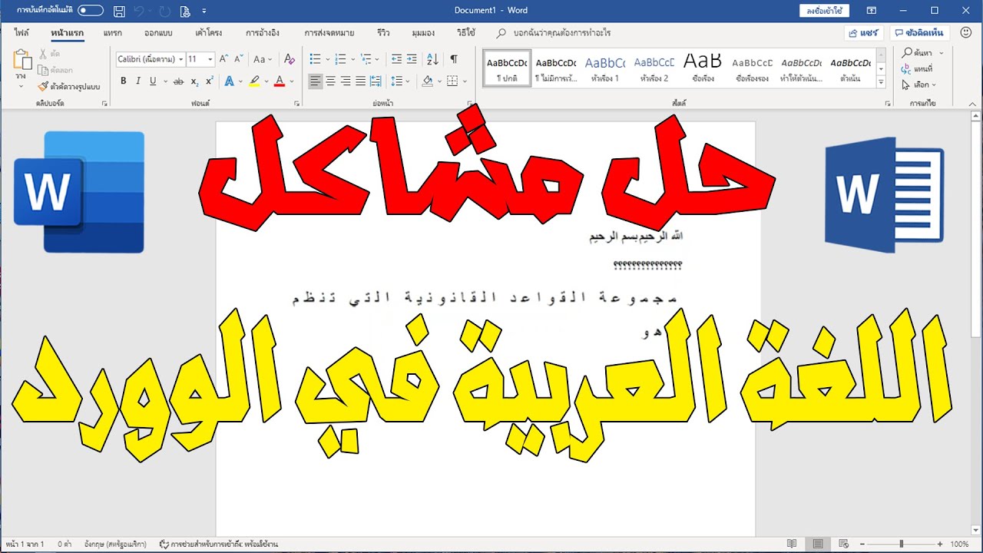The width and height of the screenshot is (983, 553).
Task: Switch to the การอ้างอิง (References) tab
Action: pos(263,33)
